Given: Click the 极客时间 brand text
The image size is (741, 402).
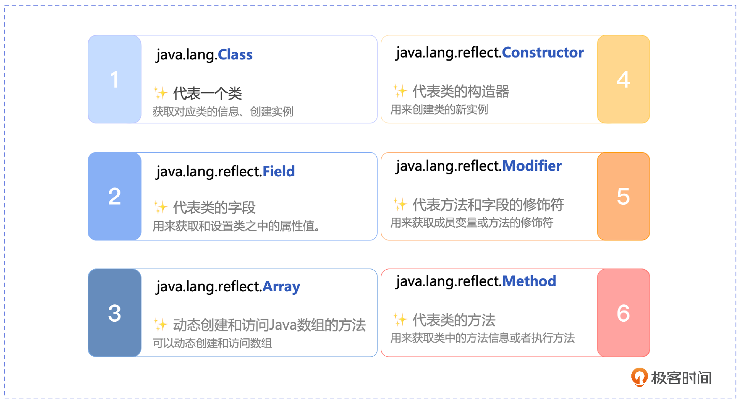Looking at the screenshot, I should 682,378.
